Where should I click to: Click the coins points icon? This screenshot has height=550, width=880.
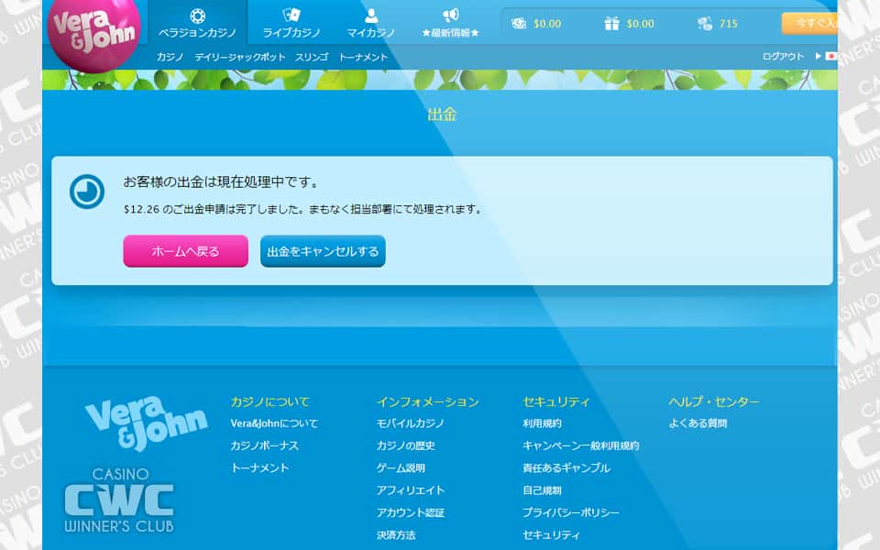(x=705, y=24)
